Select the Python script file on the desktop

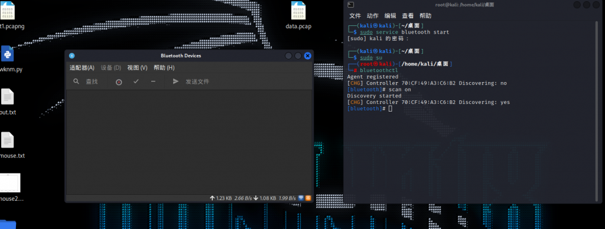click(7, 54)
